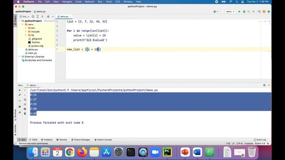Expand all in the Project panel toolbar

click(x=37, y=16)
